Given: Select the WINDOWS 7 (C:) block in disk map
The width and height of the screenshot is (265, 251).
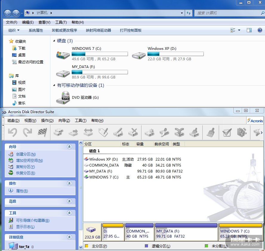Looking at the screenshot, I should pos(241,232).
